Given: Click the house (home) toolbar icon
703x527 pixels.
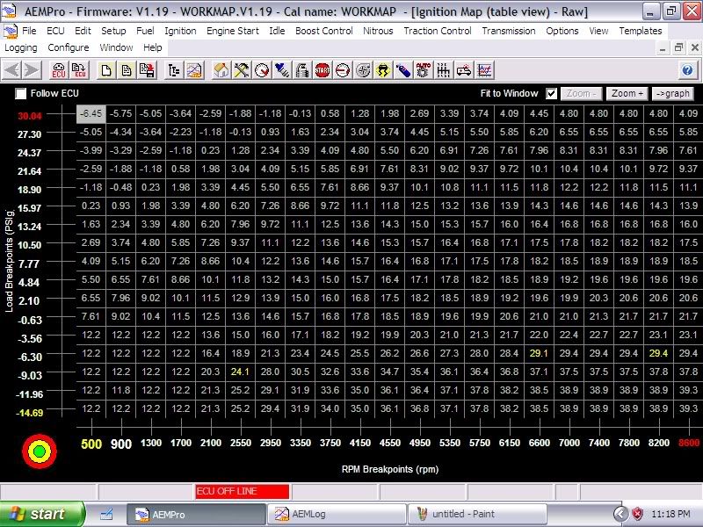Looking at the screenshot, I should point(221,70).
